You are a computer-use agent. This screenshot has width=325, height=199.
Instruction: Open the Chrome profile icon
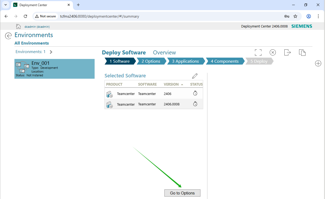(309, 16)
